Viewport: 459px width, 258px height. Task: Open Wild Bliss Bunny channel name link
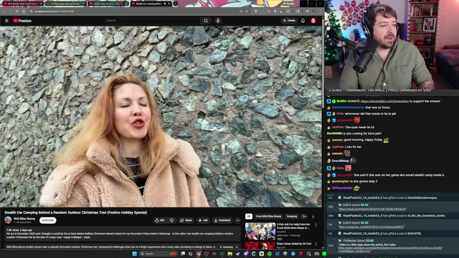pyautogui.click(x=24, y=219)
